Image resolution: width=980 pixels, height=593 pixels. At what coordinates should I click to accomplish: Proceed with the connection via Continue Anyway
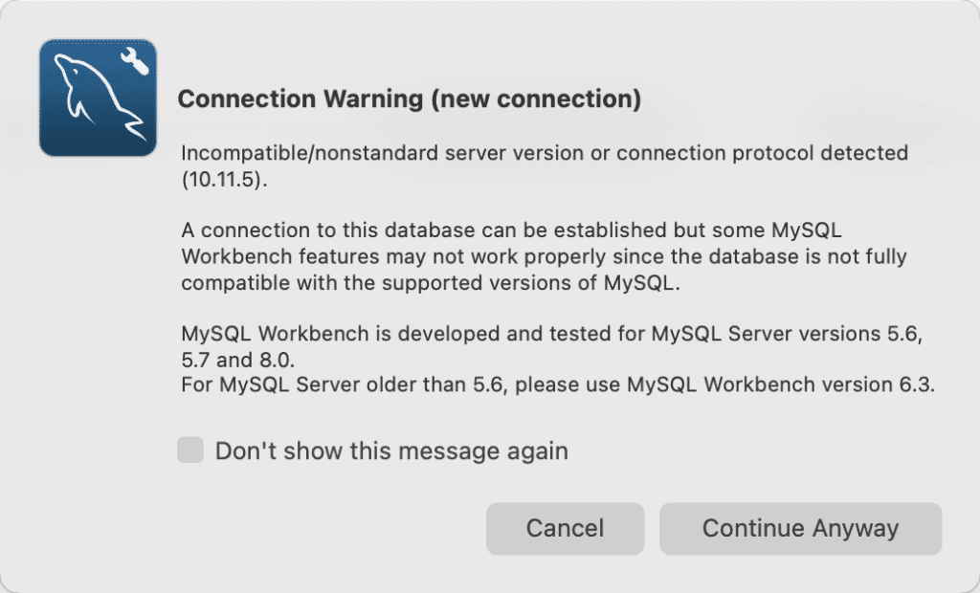[800, 528]
